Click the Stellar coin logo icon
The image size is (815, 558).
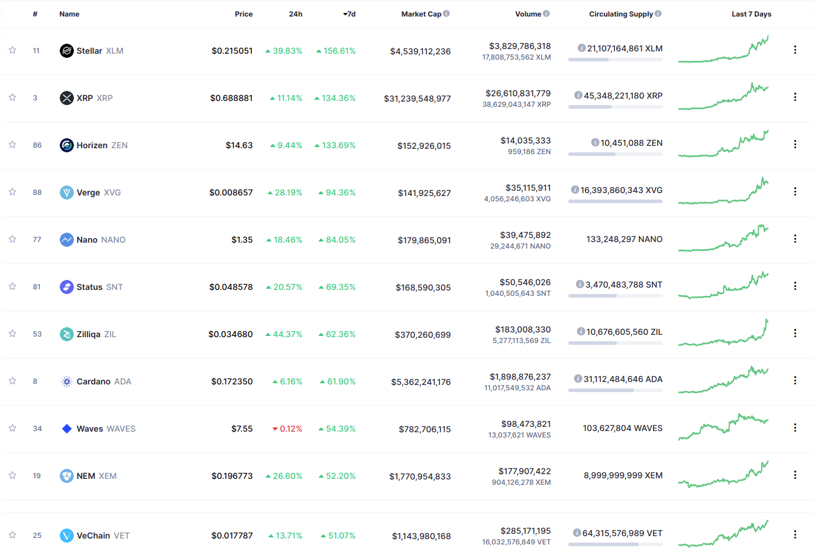tap(67, 51)
